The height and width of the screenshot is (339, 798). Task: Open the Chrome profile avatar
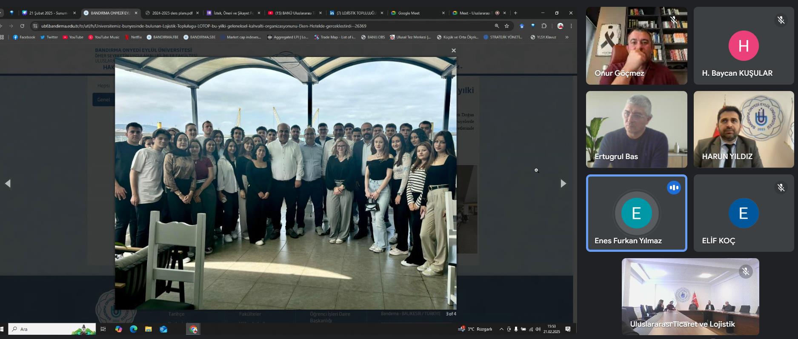(x=560, y=26)
